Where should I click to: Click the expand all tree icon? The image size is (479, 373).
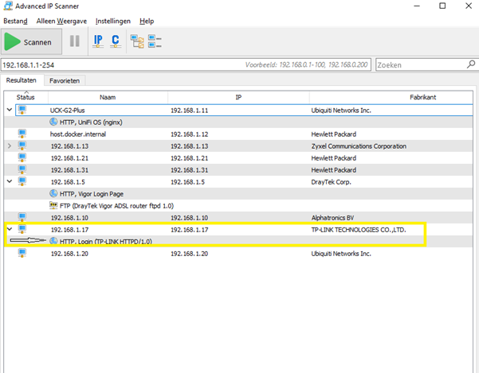[137, 41]
